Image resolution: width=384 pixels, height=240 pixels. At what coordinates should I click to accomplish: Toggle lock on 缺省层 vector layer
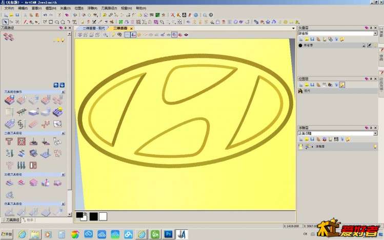[363, 45]
